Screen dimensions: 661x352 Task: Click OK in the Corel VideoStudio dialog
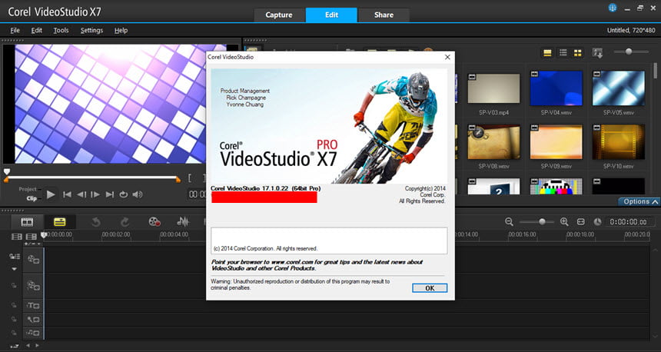pos(430,288)
